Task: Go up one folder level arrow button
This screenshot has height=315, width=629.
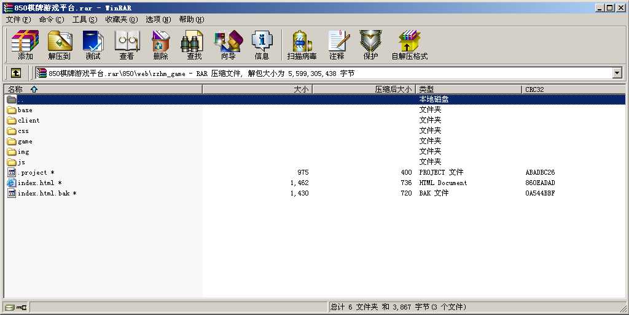Action: 15,73
